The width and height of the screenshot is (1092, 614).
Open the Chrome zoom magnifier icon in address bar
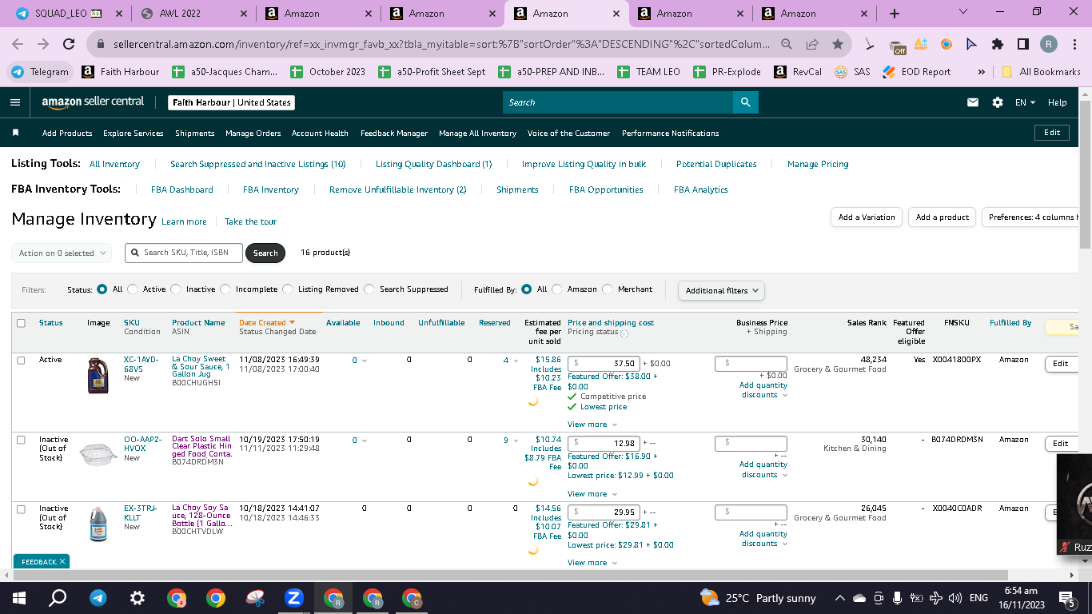pyautogui.click(x=787, y=44)
